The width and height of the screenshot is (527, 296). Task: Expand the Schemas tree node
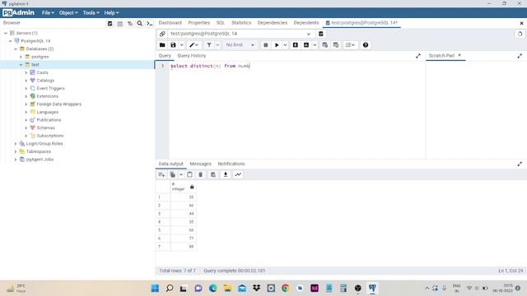click(26, 128)
